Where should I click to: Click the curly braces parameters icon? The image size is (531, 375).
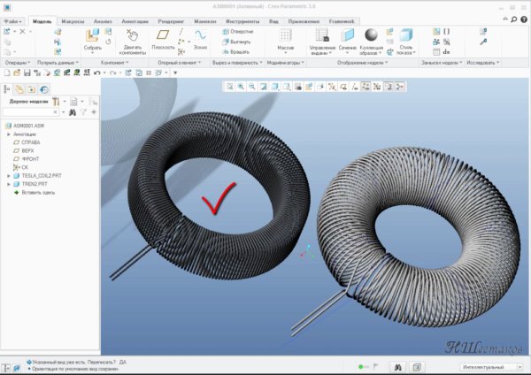[x=446, y=32]
